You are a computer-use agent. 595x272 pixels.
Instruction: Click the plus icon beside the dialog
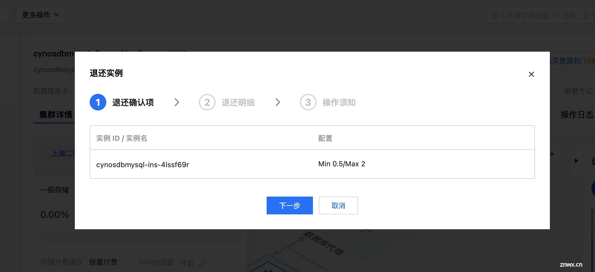[552, 154]
